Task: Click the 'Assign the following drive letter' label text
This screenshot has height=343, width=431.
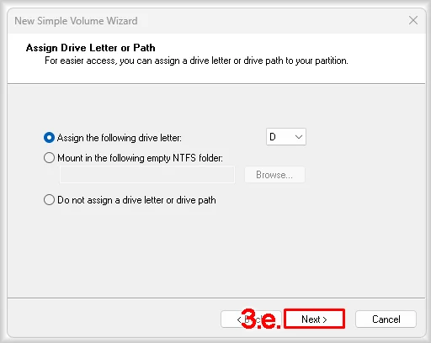Action: [x=120, y=138]
